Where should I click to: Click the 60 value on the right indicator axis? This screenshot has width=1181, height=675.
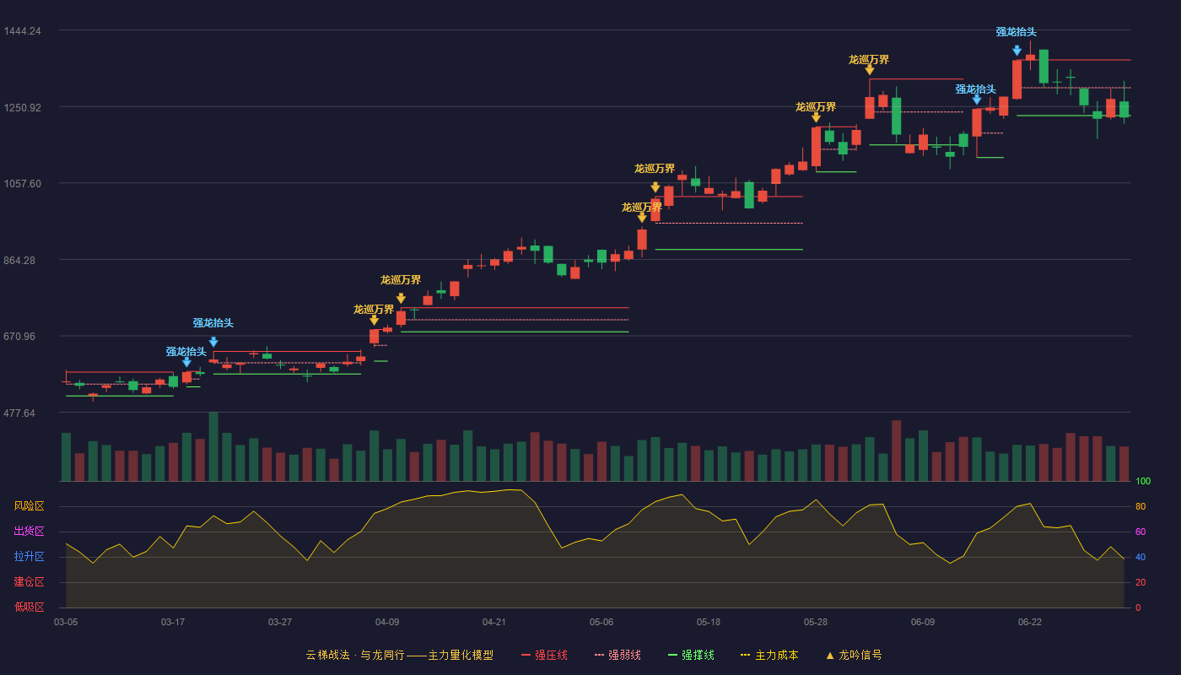(x=1141, y=532)
